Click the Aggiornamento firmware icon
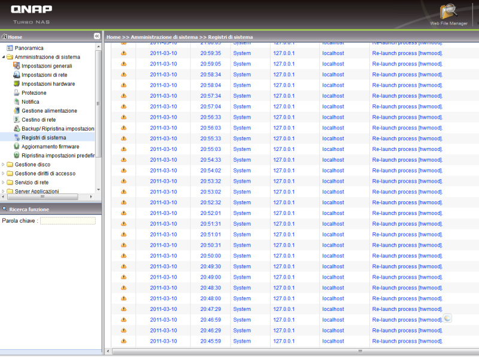The height and width of the screenshot is (357, 479). (x=17, y=147)
